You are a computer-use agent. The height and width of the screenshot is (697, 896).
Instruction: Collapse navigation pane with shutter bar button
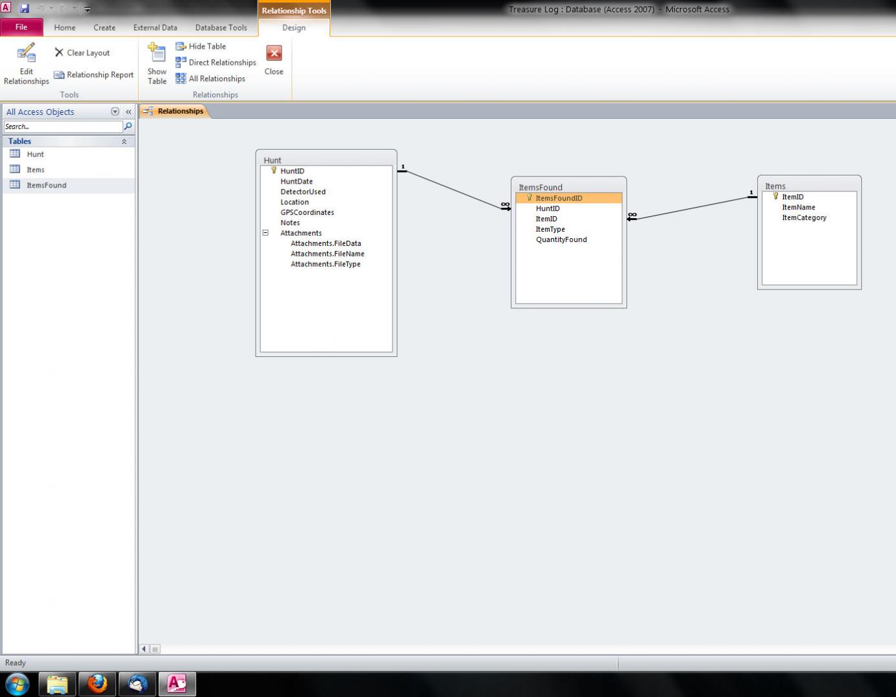coord(128,112)
